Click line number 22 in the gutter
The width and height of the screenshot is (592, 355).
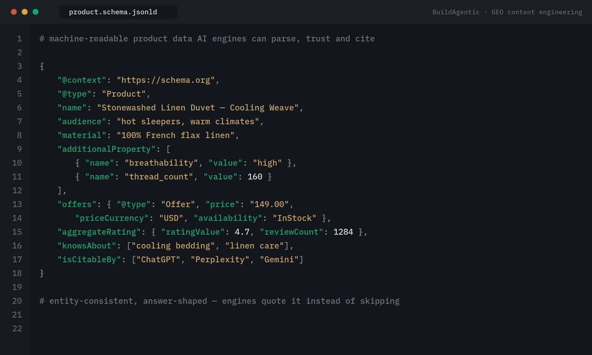[17, 328]
